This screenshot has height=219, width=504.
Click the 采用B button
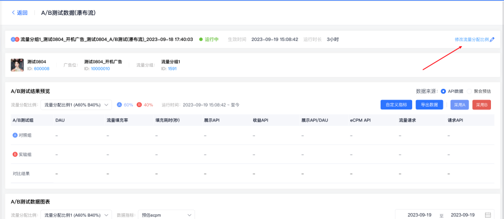pos(481,105)
